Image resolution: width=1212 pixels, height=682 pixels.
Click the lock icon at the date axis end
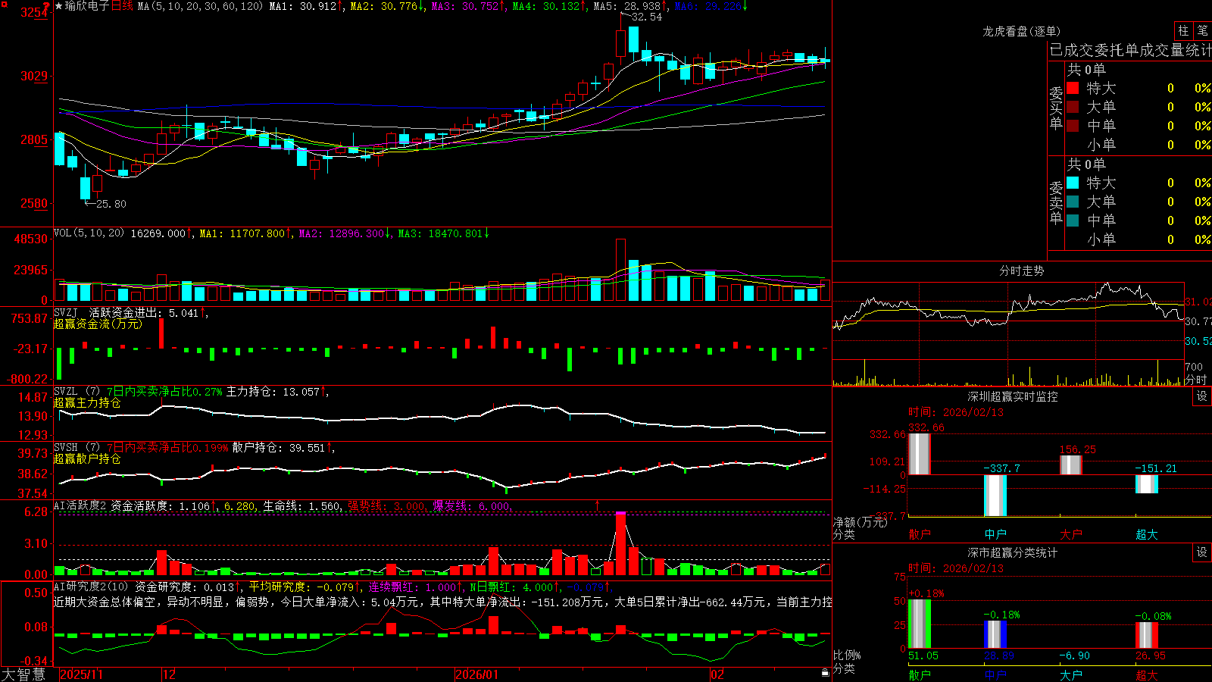tap(825, 672)
